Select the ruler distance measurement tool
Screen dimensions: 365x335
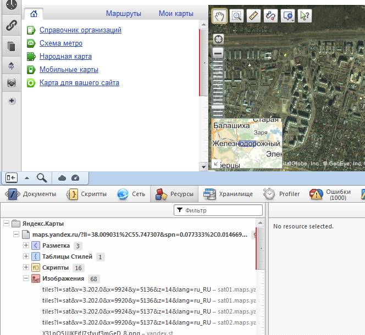pos(253,16)
